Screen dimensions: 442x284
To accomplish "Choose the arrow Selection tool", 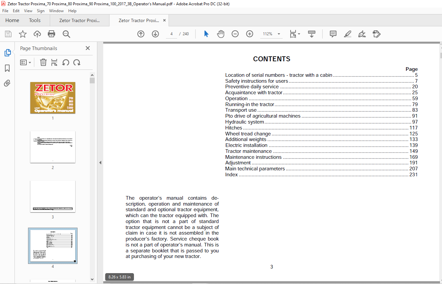I will point(206,34).
